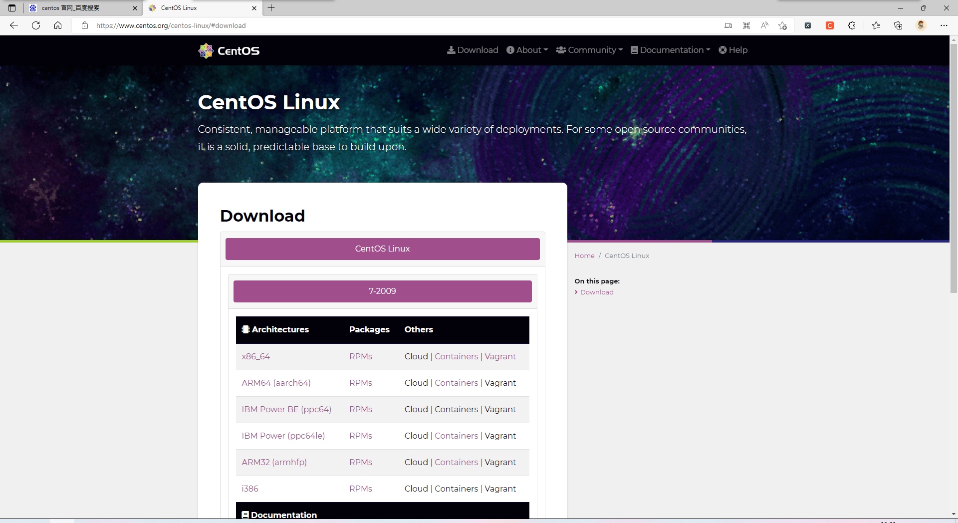The height and width of the screenshot is (523, 958).
Task: Click Vagrant text in the i386 row
Action: tap(500, 489)
